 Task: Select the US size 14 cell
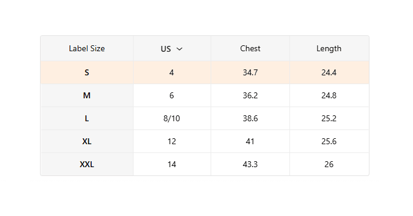172,164
